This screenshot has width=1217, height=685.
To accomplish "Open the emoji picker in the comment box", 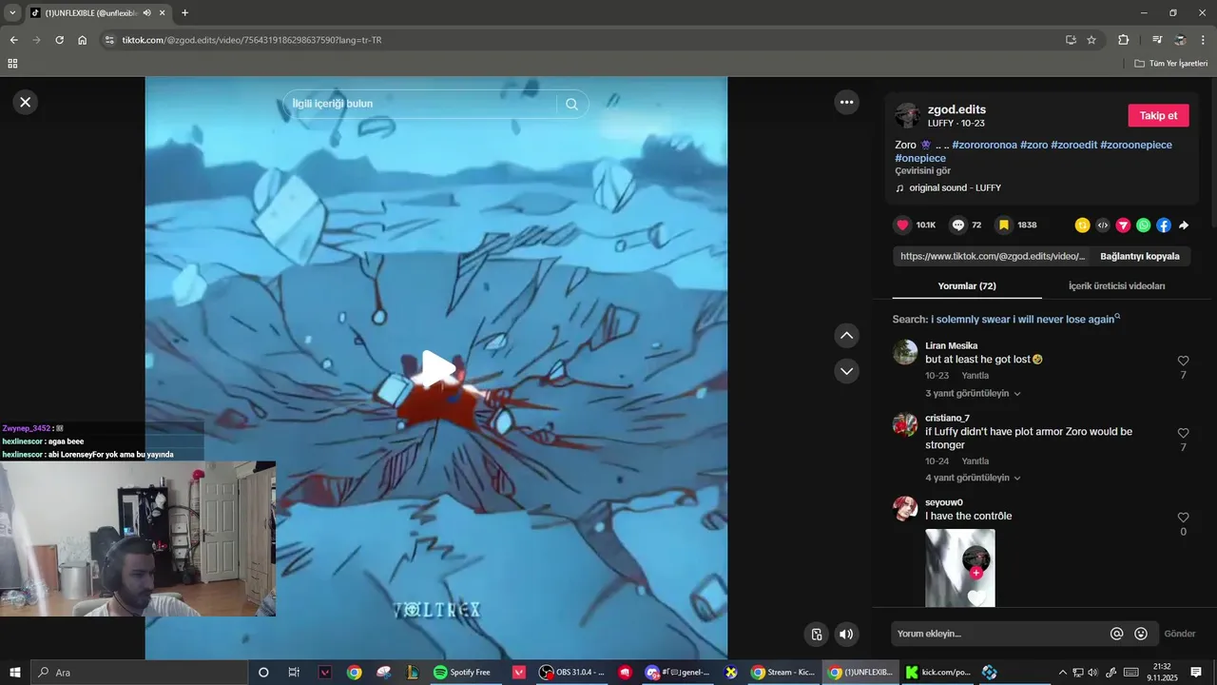I will tap(1141, 634).
